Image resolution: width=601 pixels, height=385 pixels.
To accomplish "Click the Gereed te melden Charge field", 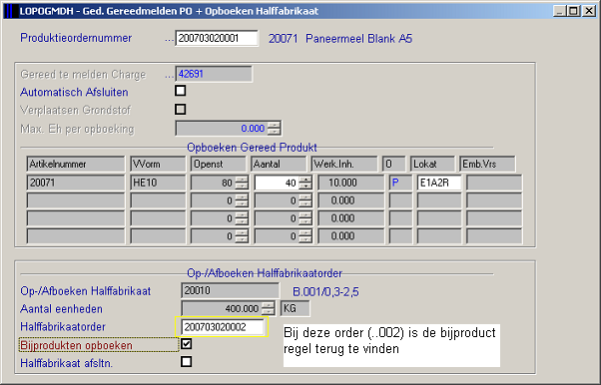I will (x=214, y=74).
